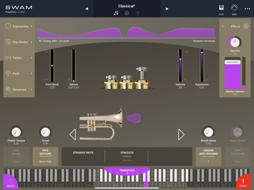
Task: Expand the Pitch section chevron
Action: (31, 73)
